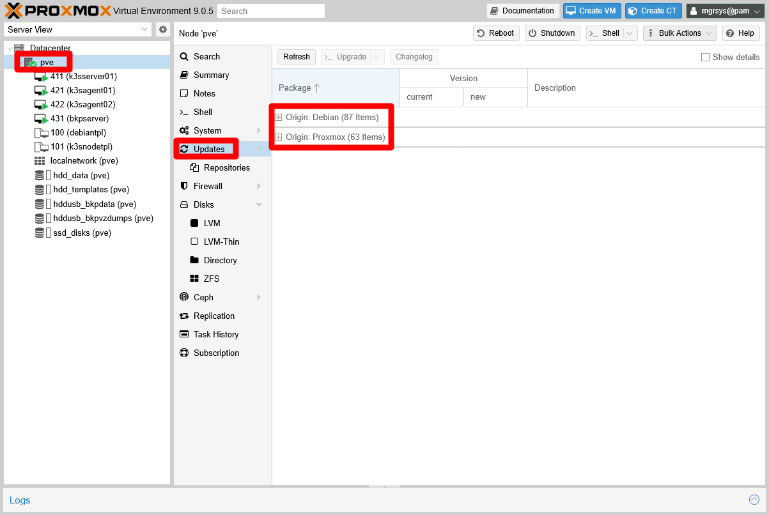Enable the Show details checkbox
The height and width of the screenshot is (515, 769).
pos(705,57)
